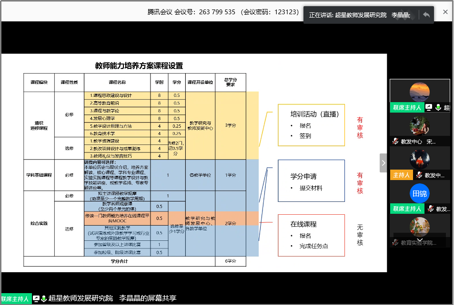This screenshot has height=305, width=454.
Task: Click the screen share icon in the bottom status bar
Action: point(36,299)
